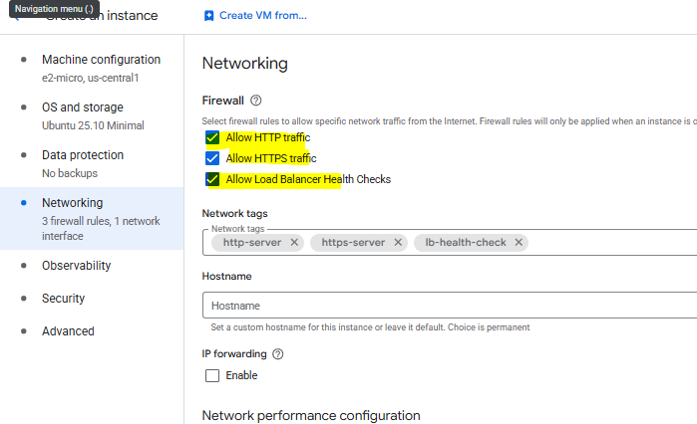Click the Network tags input area

(x=608, y=243)
